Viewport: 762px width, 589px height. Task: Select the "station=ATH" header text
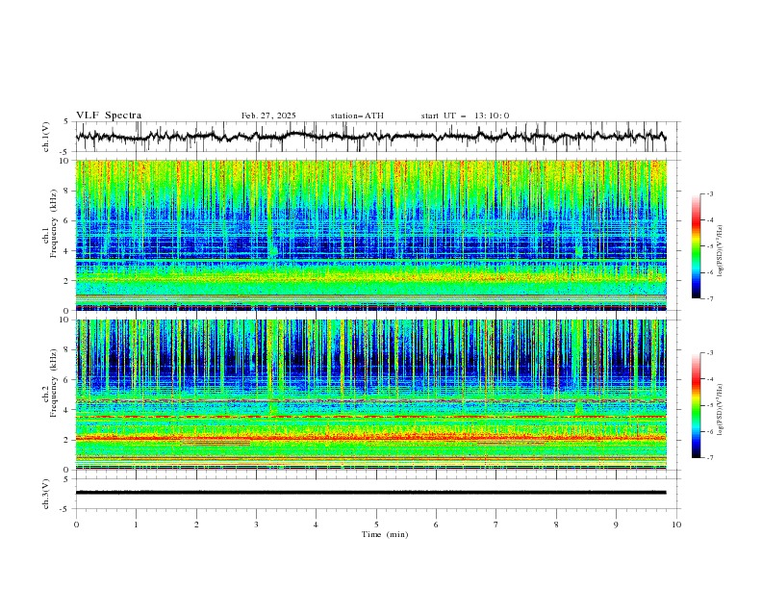point(357,115)
